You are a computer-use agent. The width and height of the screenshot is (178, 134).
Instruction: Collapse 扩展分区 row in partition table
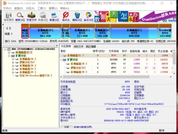click(61, 60)
